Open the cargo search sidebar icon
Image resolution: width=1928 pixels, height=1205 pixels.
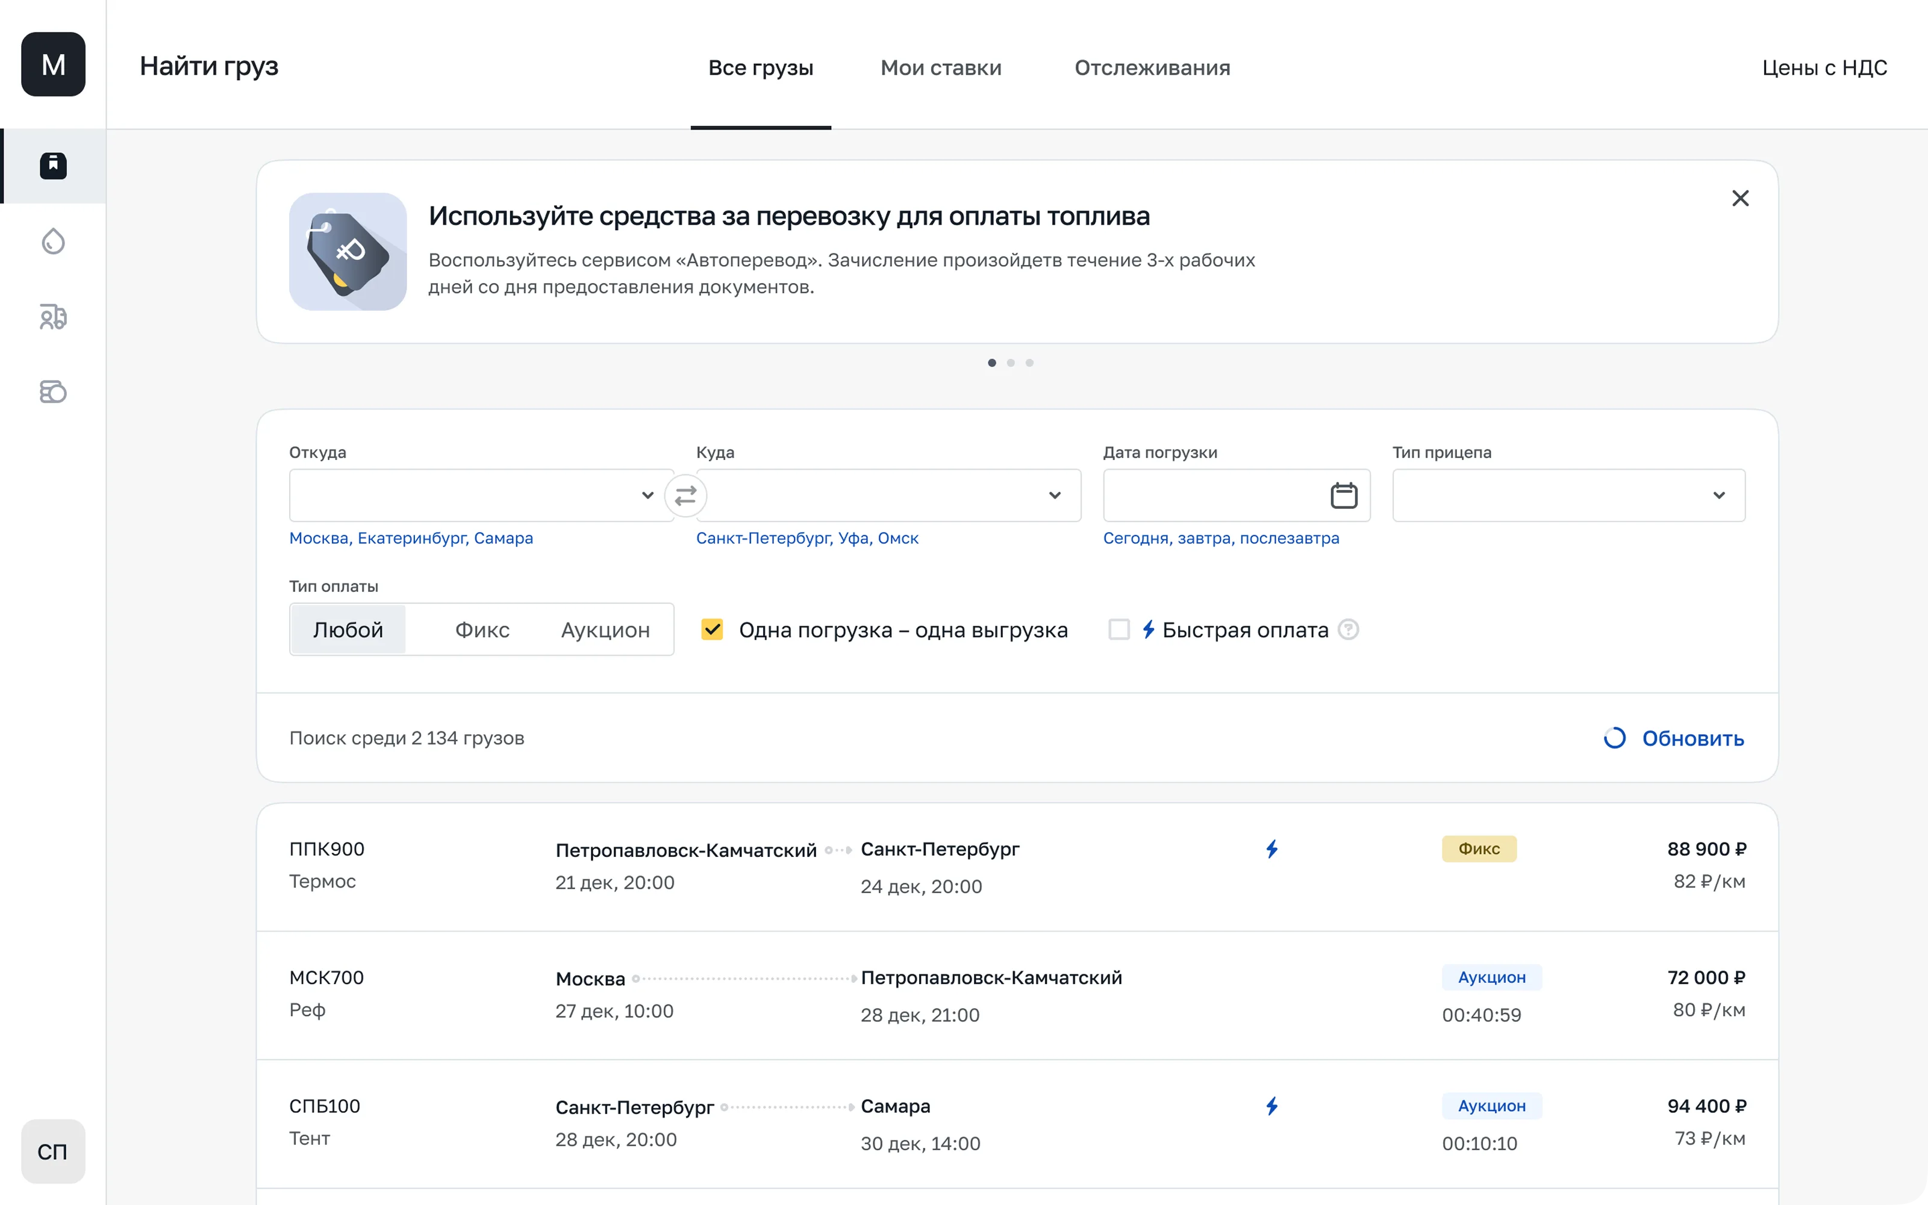pyautogui.click(x=54, y=166)
